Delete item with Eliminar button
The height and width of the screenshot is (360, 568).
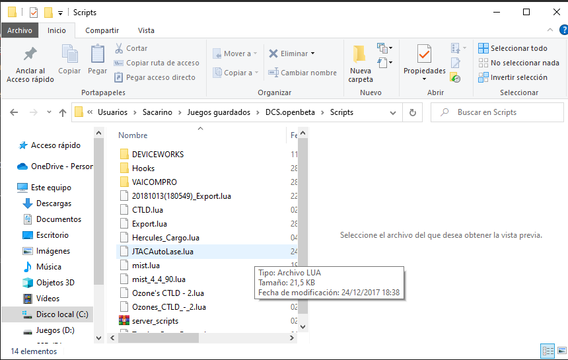[x=289, y=54]
